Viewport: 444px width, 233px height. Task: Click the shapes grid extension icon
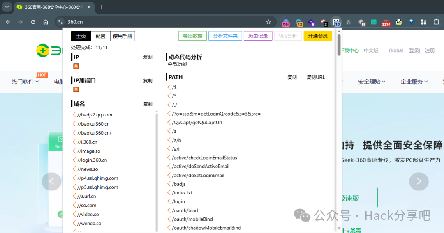click(424, 22)
